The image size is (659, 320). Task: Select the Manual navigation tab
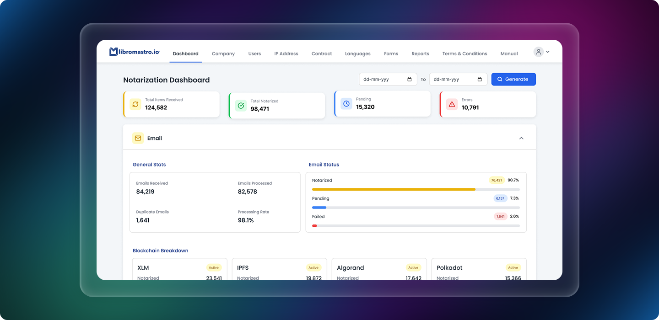pyautogui.click(x=509, y=54)
